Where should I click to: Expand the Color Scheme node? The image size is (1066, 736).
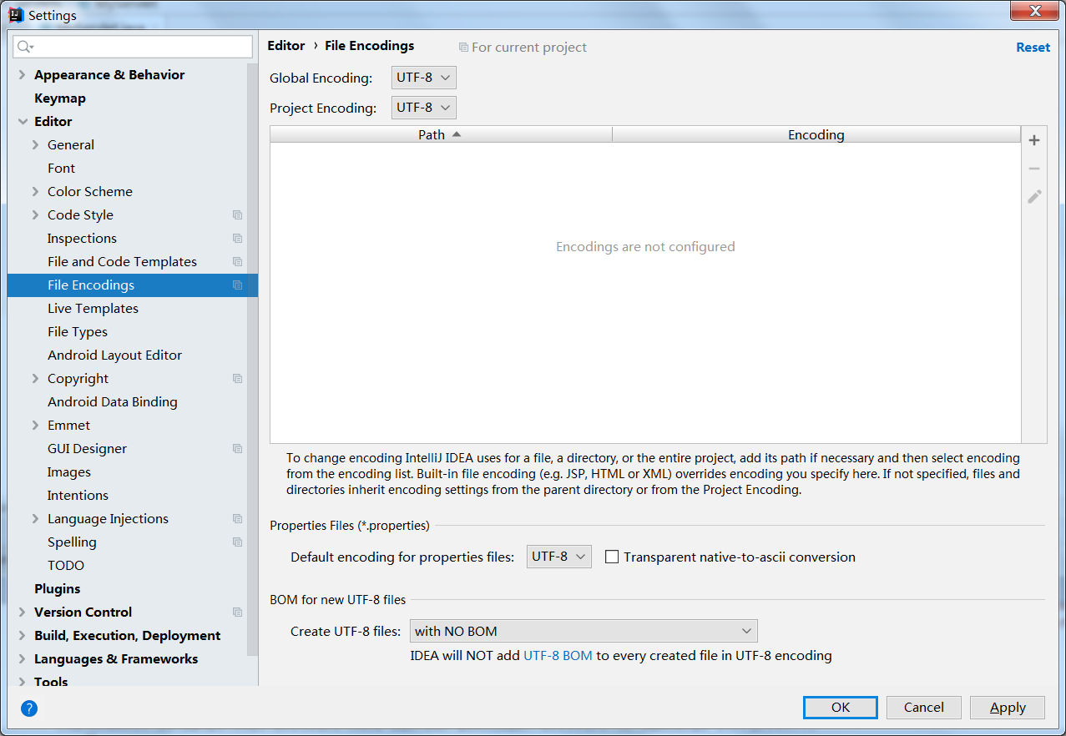(x=36, y=192)
